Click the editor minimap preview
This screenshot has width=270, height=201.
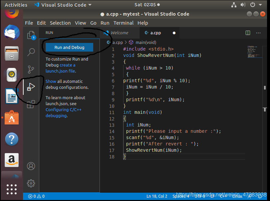click(x=254, y=52)
